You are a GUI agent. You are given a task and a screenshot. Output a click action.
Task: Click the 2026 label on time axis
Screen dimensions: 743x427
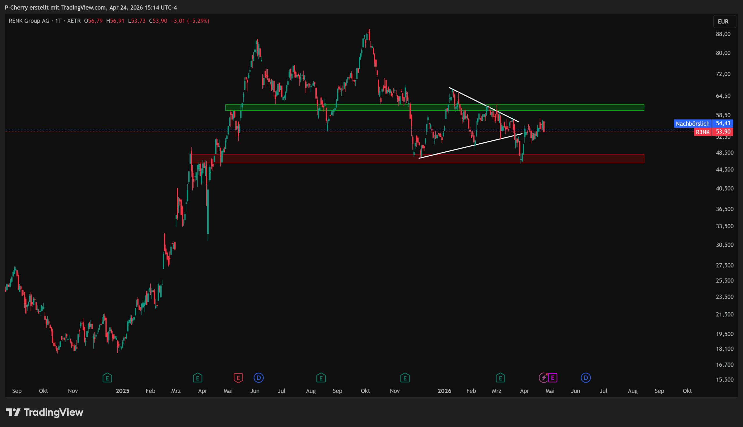pyautogui.click(x=444, y=391)
